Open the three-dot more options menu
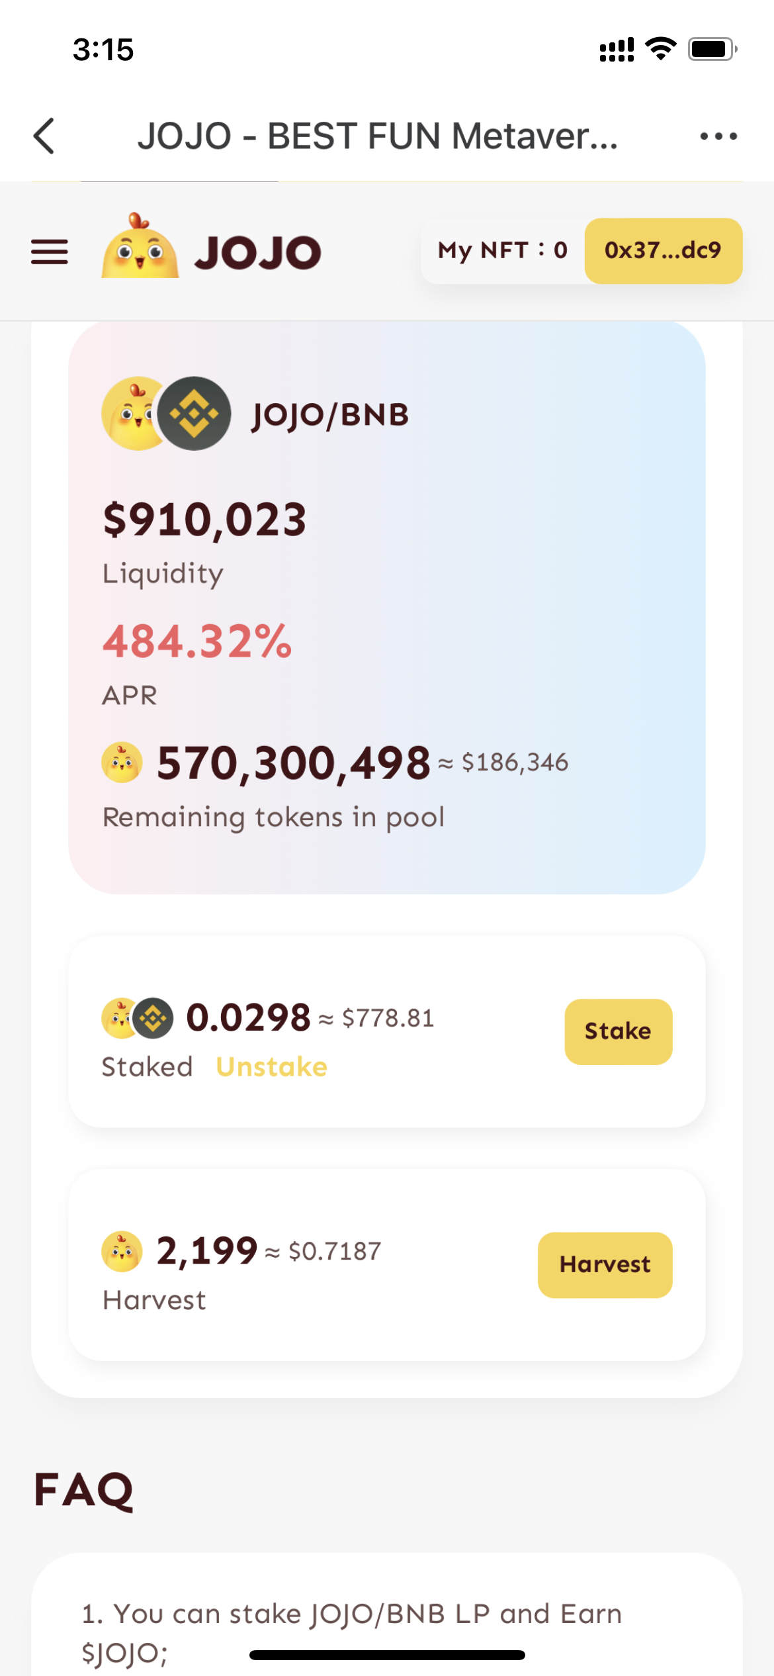The image size is (774, 1676). coord(718,136)
